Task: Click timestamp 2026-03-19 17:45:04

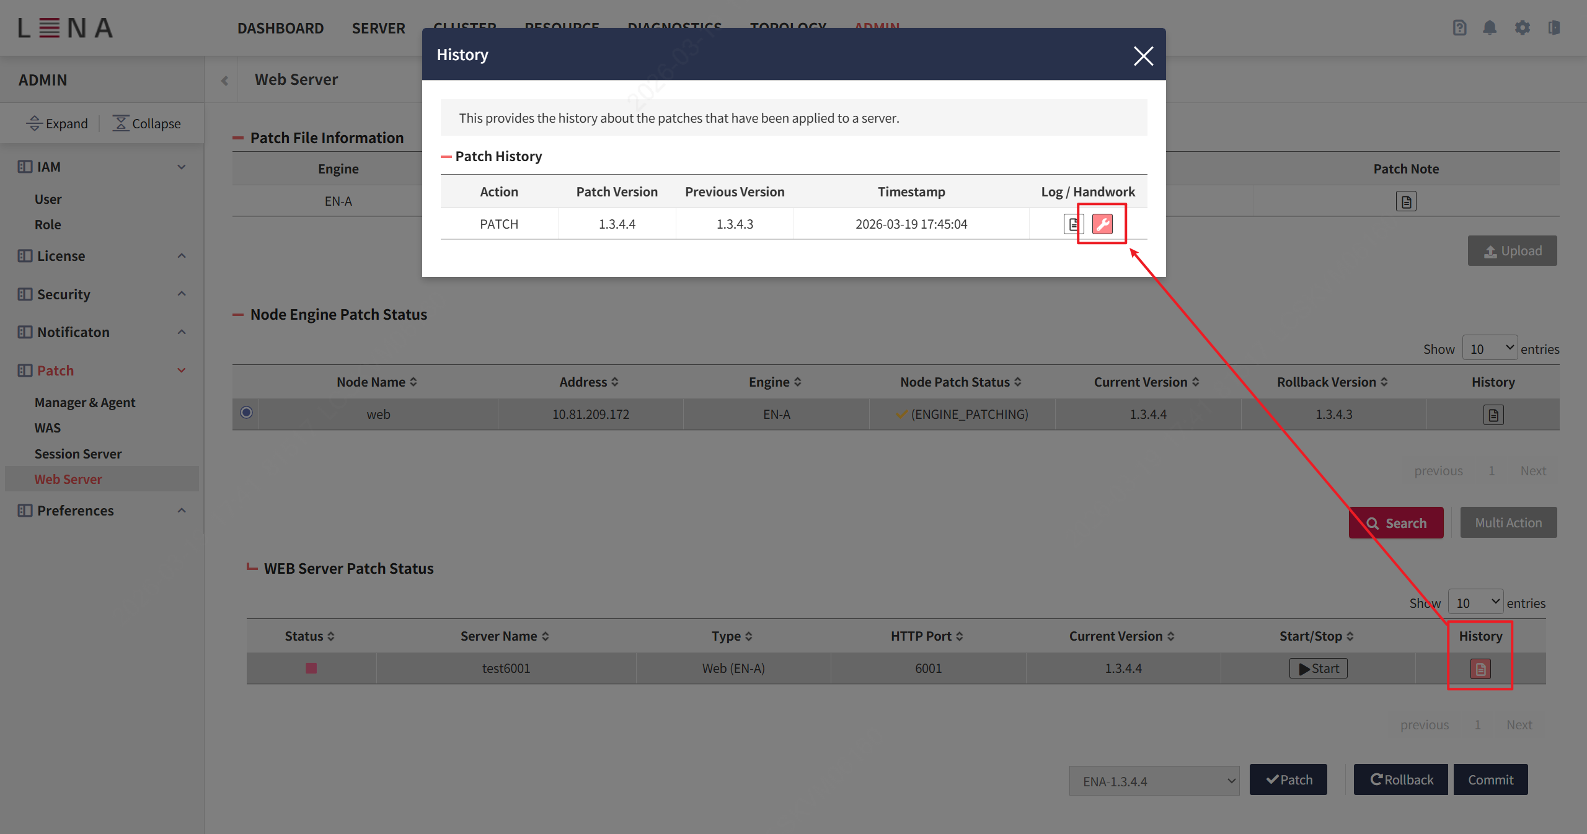Action: click(x=911, y=224)
